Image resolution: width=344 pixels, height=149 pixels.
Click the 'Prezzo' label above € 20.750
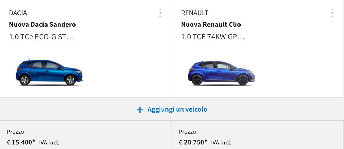click(187, 132)
